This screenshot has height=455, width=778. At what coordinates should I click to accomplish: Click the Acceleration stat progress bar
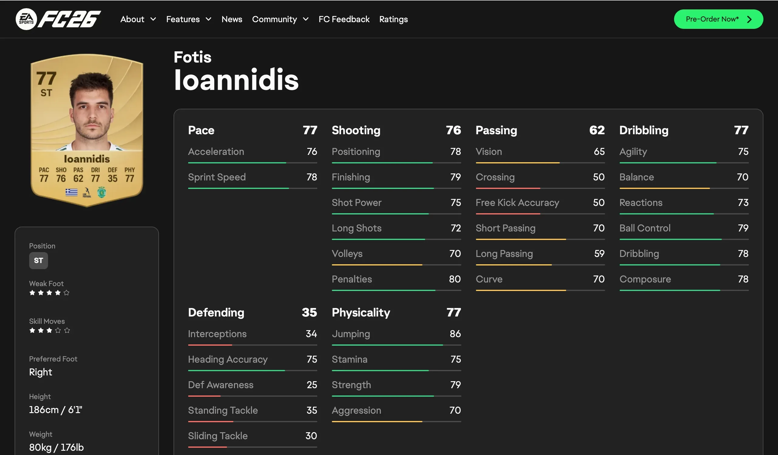coord(252,162)
